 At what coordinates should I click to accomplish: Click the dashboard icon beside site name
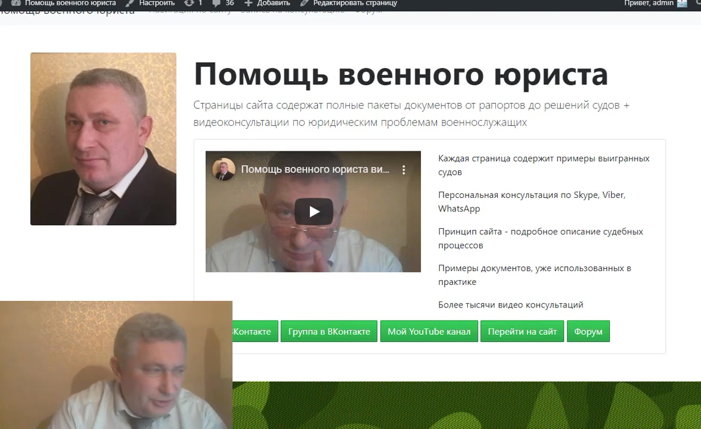pos(15,3)
